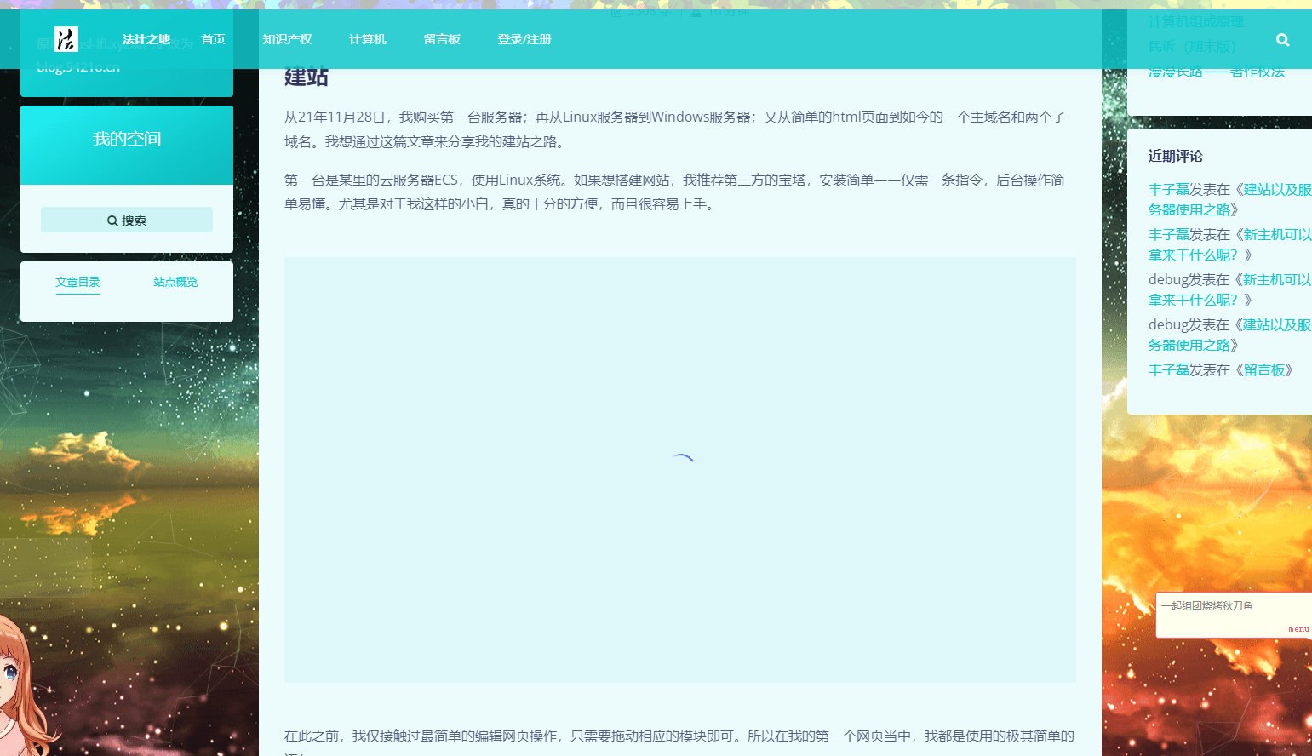Click the 法计之地 site title

pos(146,39)
